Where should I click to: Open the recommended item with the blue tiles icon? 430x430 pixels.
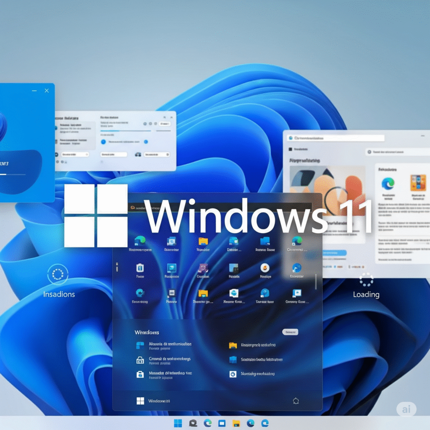(164, 346)
